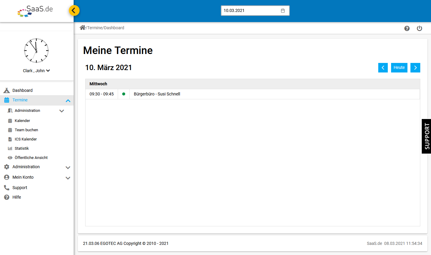Go to previous day with left arrow
Screen dimensions: 431x255
pos(383,68)
